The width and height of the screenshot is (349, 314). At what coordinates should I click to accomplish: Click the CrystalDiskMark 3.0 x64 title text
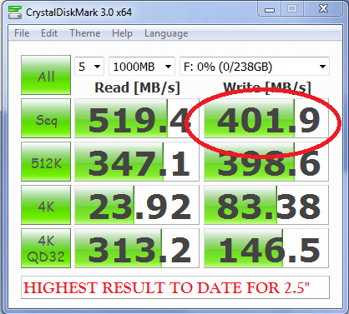tap(78, 12)
